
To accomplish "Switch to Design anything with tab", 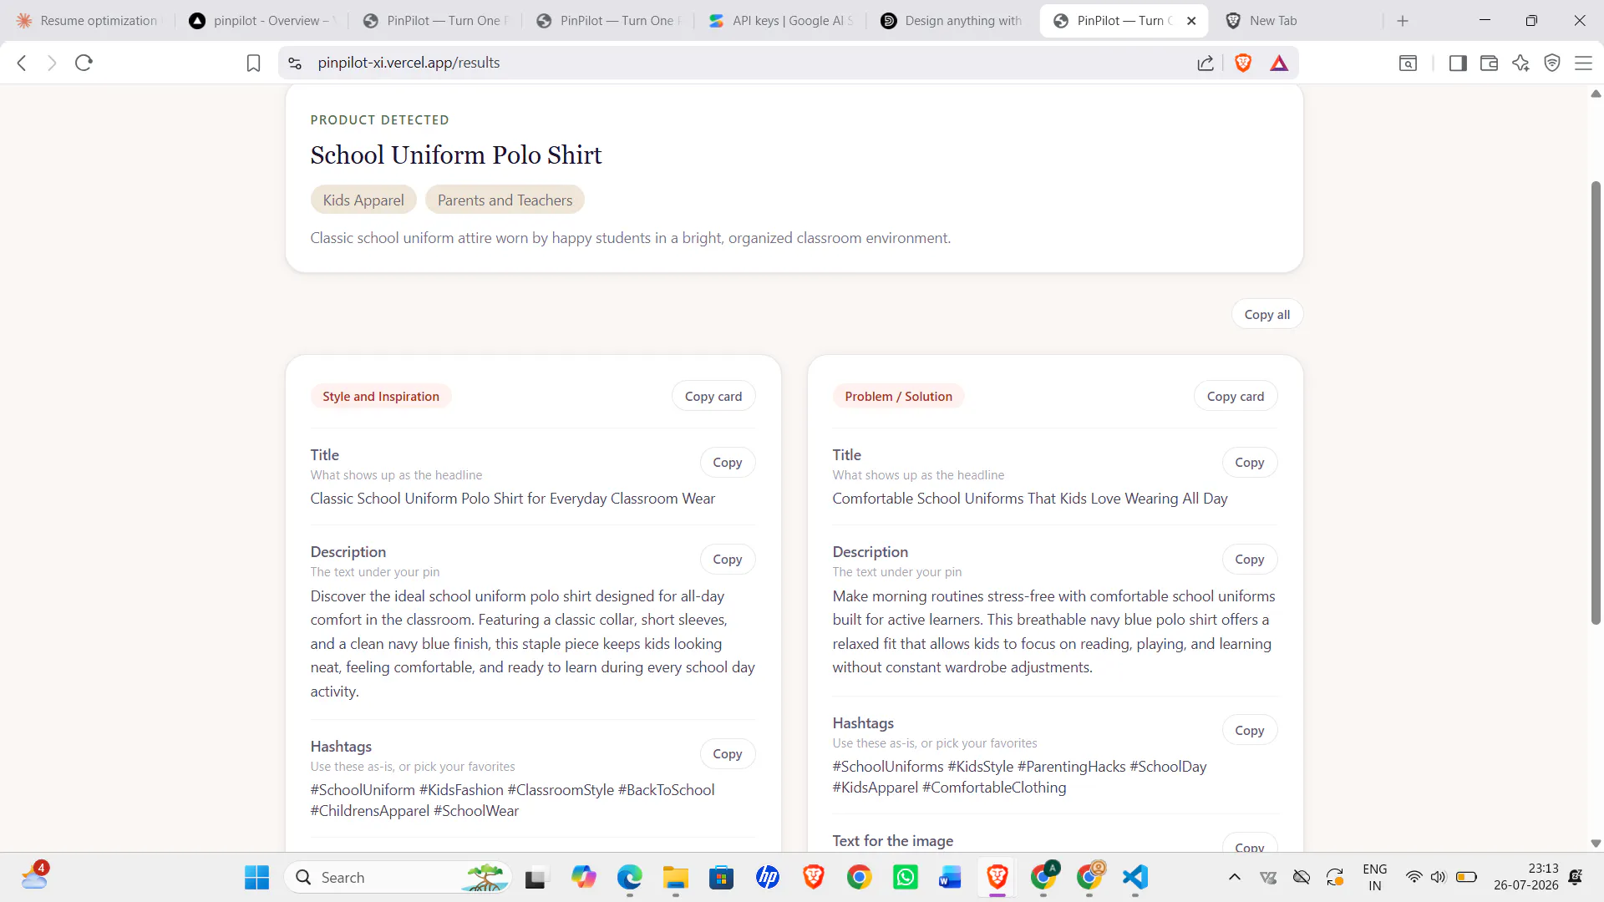I will point(953,21).
